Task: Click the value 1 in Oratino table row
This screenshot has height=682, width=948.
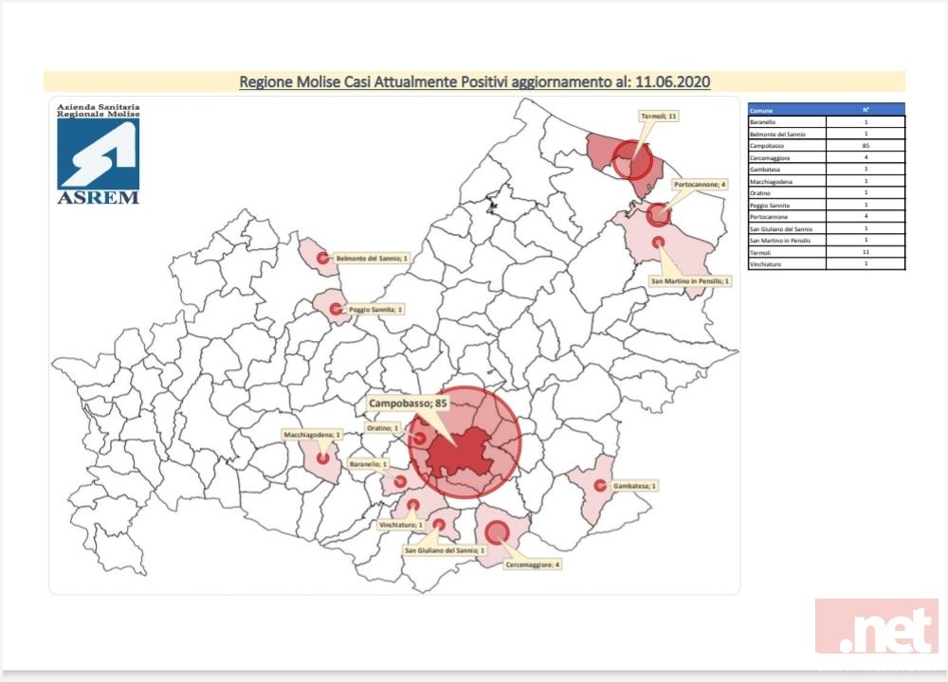Action: click(x=866, y=193)
